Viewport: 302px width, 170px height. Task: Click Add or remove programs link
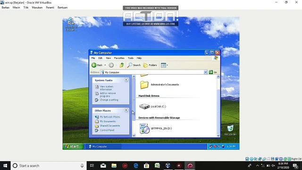[x=108, y=94]
